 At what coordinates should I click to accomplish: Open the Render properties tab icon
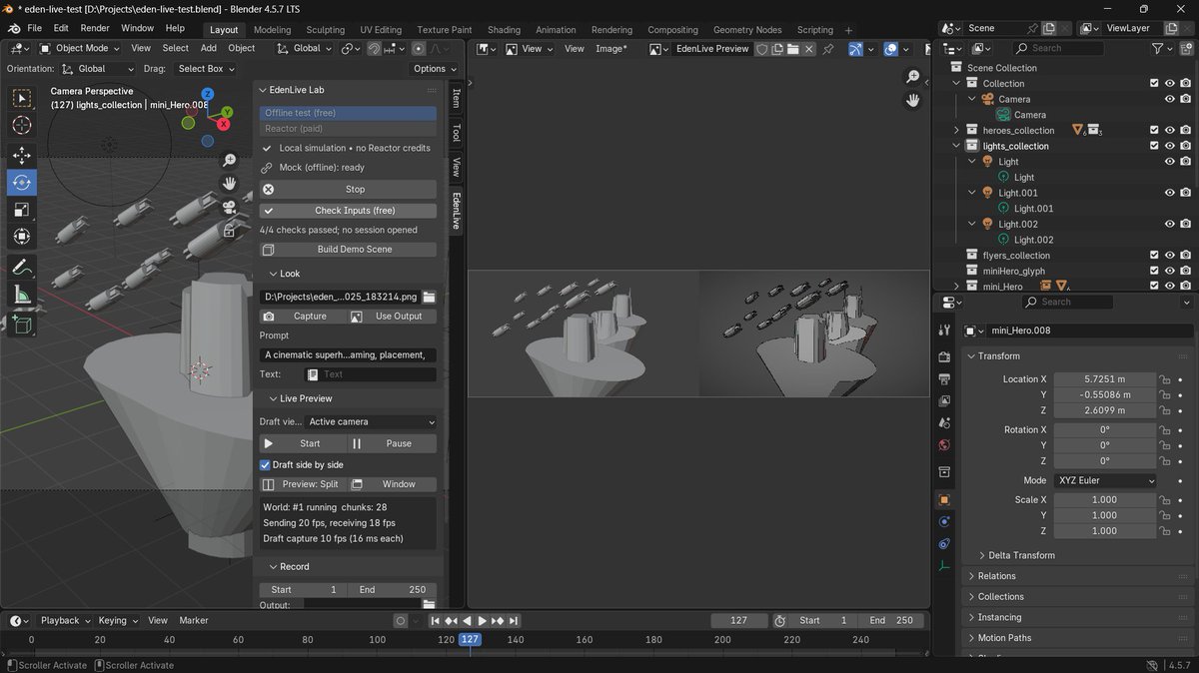944,356
